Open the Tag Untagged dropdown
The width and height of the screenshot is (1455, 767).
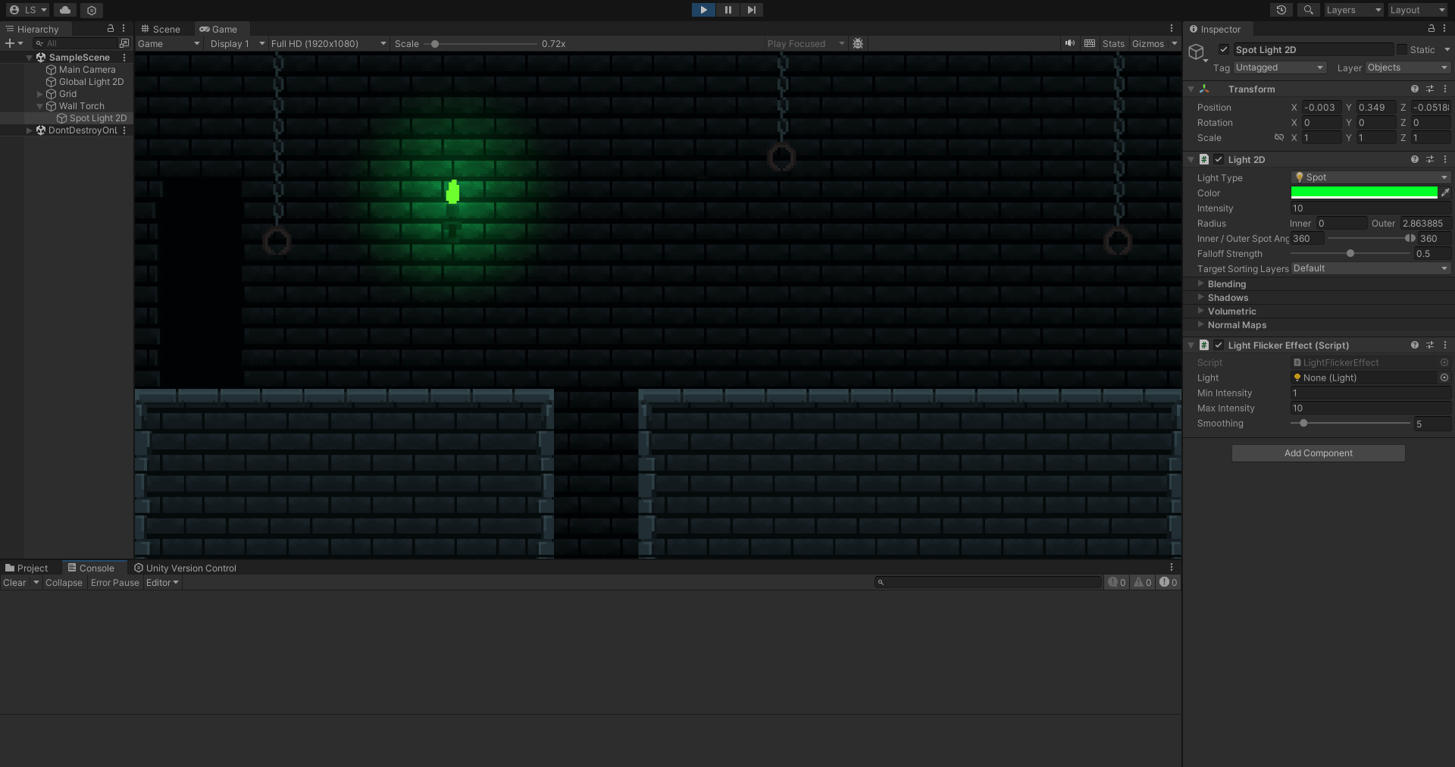click(1279, 67)
